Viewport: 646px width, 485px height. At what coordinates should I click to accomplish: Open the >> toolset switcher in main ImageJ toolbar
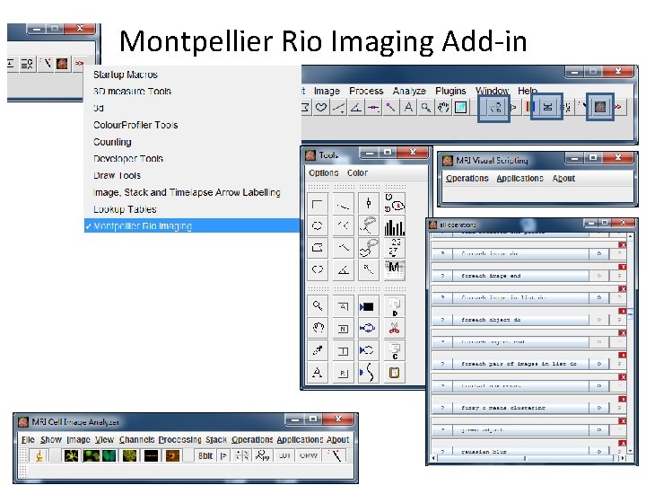coord(617,107)
